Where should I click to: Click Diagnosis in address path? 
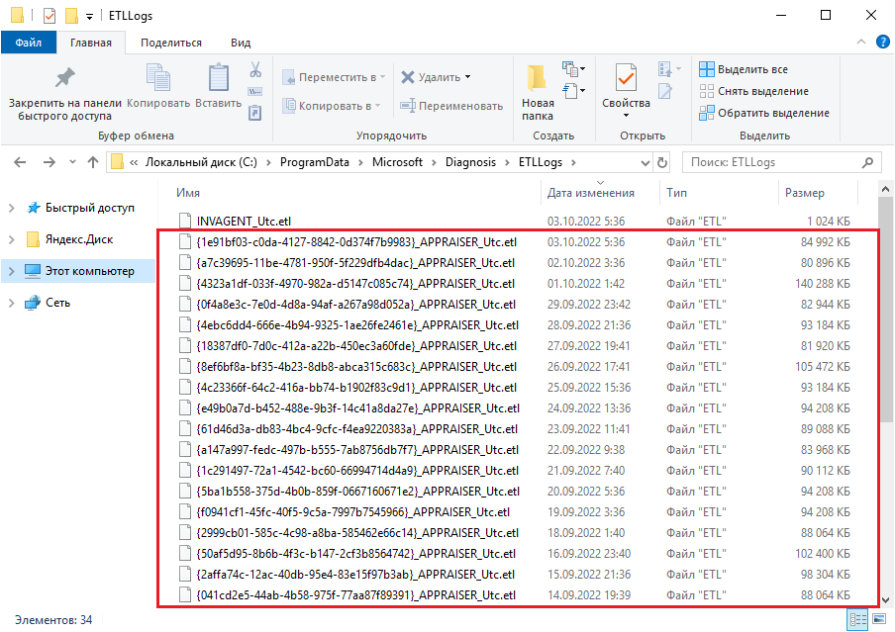coord(470,162)
